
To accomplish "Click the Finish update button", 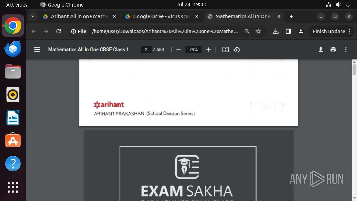I will (332, 32).
